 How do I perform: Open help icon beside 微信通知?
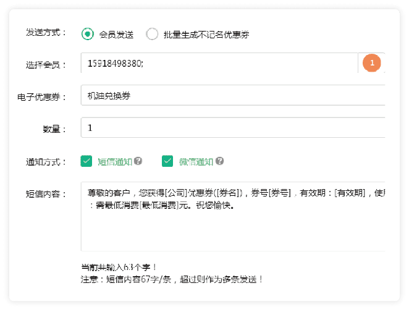[x=219, y=161]
